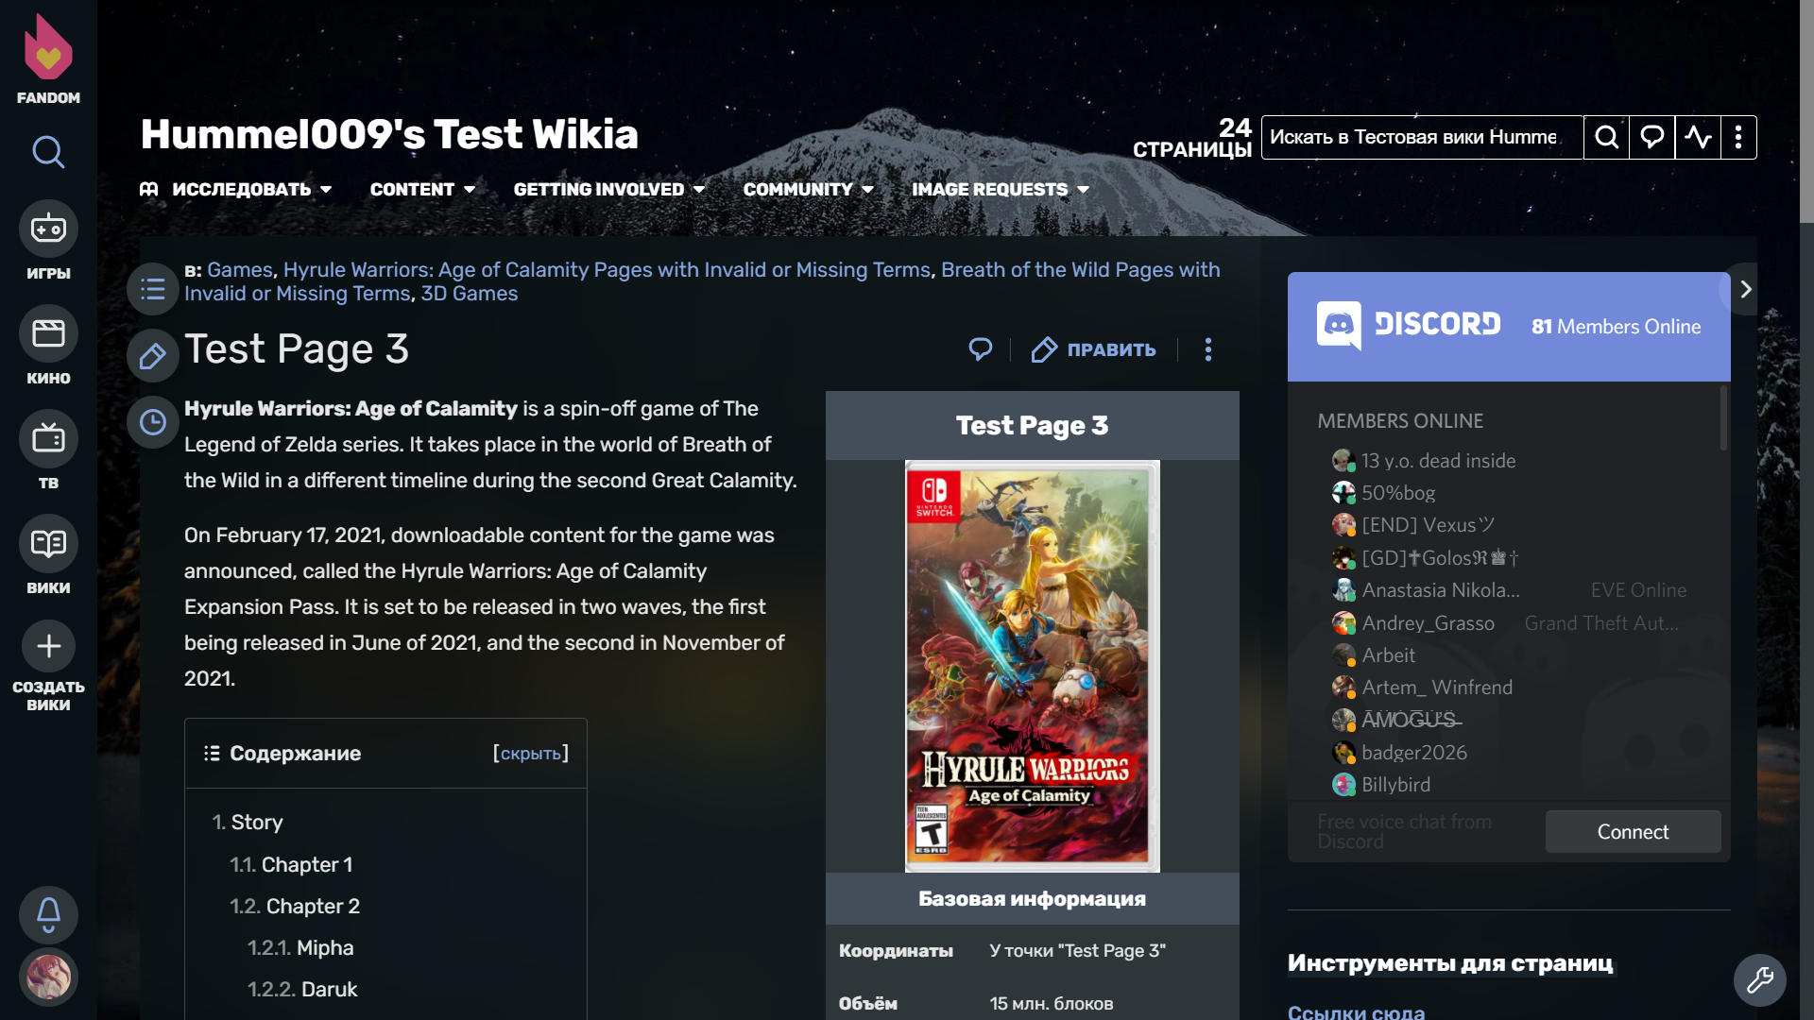Click the notifications bell icon
This screenshot has height=1020, width=1814.
tap(48, 914)
